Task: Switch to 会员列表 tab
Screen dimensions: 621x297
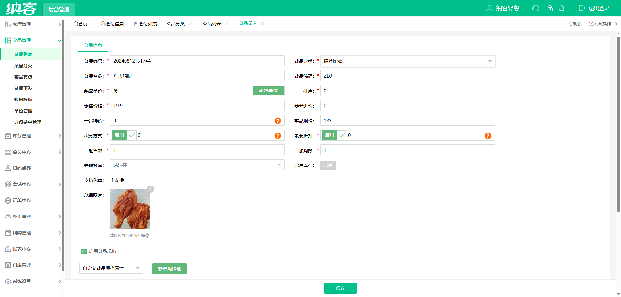Action: pos(146,24)
